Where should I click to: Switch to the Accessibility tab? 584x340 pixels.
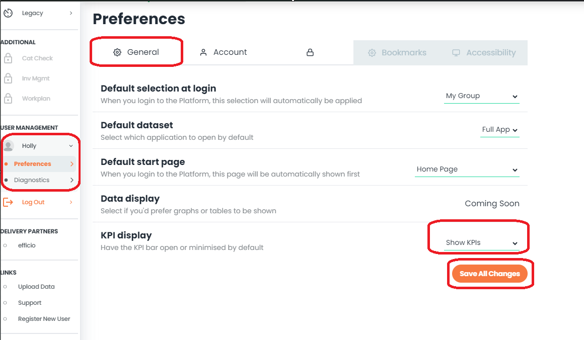click(x=484, y=53)
